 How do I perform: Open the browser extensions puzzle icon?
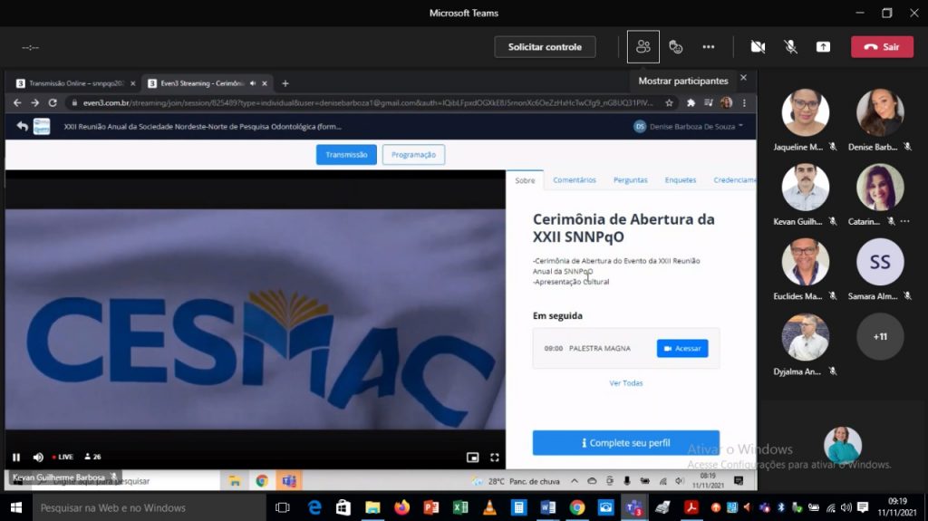[x=691, y=103]
